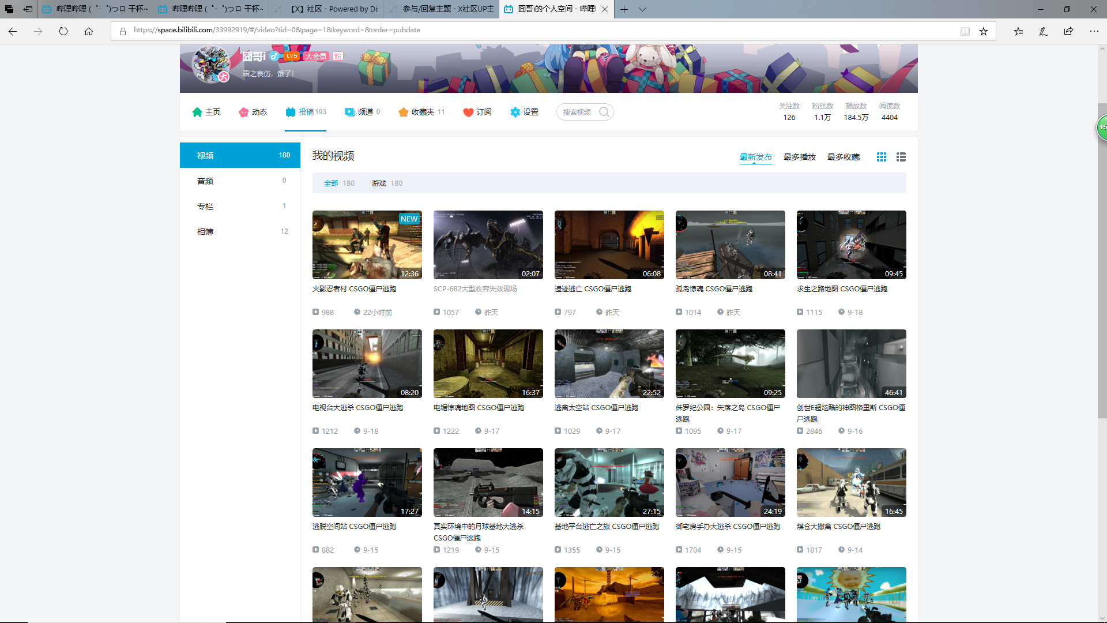Click browser refresh icon

[x=63, y=31]
